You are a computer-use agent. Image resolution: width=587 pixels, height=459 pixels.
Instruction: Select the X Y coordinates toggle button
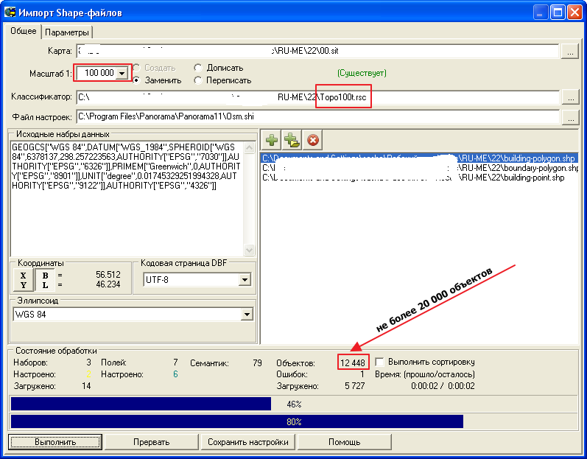pyautogui.click(x=24, y=281)
